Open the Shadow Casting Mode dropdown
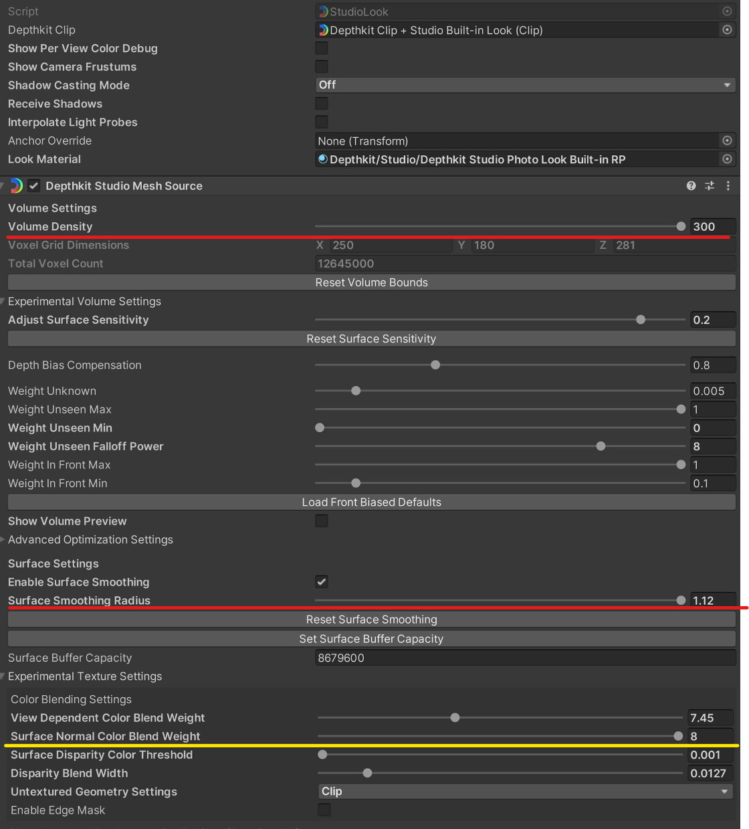 click(x=525, y=85)
